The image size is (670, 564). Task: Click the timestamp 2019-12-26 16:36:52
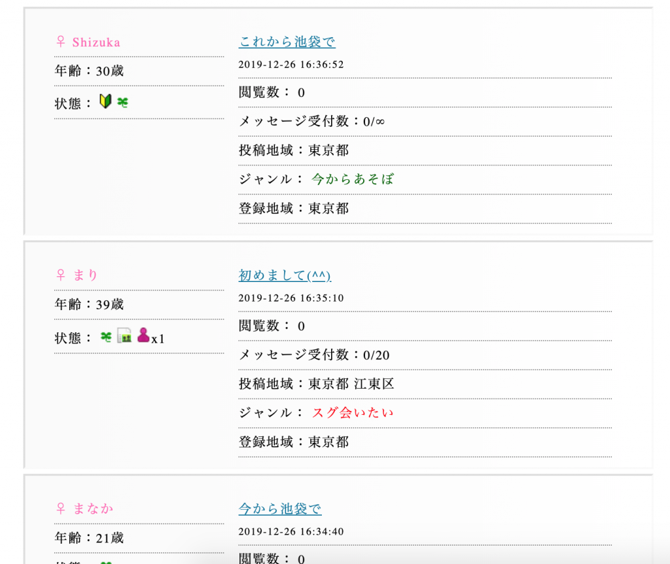click(291, 65)
